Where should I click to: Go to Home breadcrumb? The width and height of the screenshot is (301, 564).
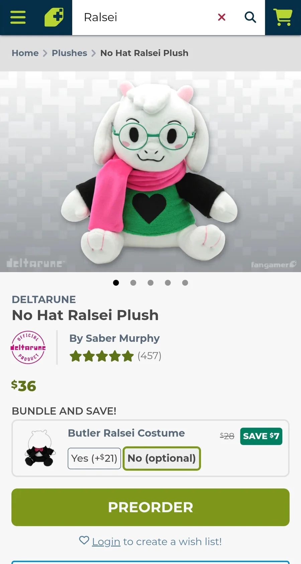25,53
